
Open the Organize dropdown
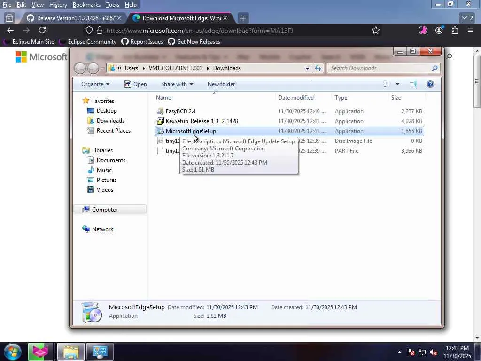[95, 84]
